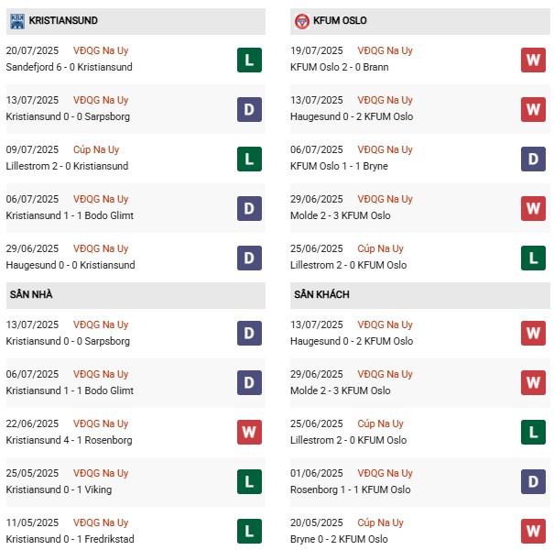
Task: Click the loss badge for Kristiansund 0-1 Viking
Action: pyautogui.click(x=249, y=482)
